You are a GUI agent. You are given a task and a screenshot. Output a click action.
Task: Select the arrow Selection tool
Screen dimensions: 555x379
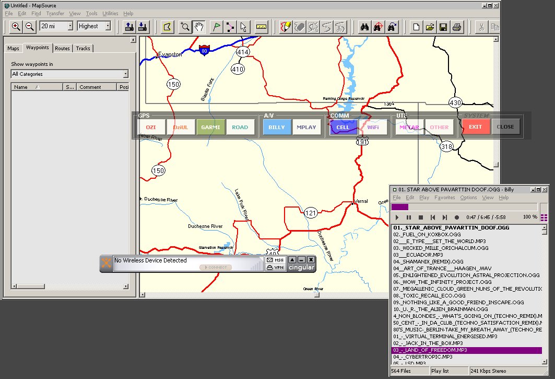tap(243, 27)
